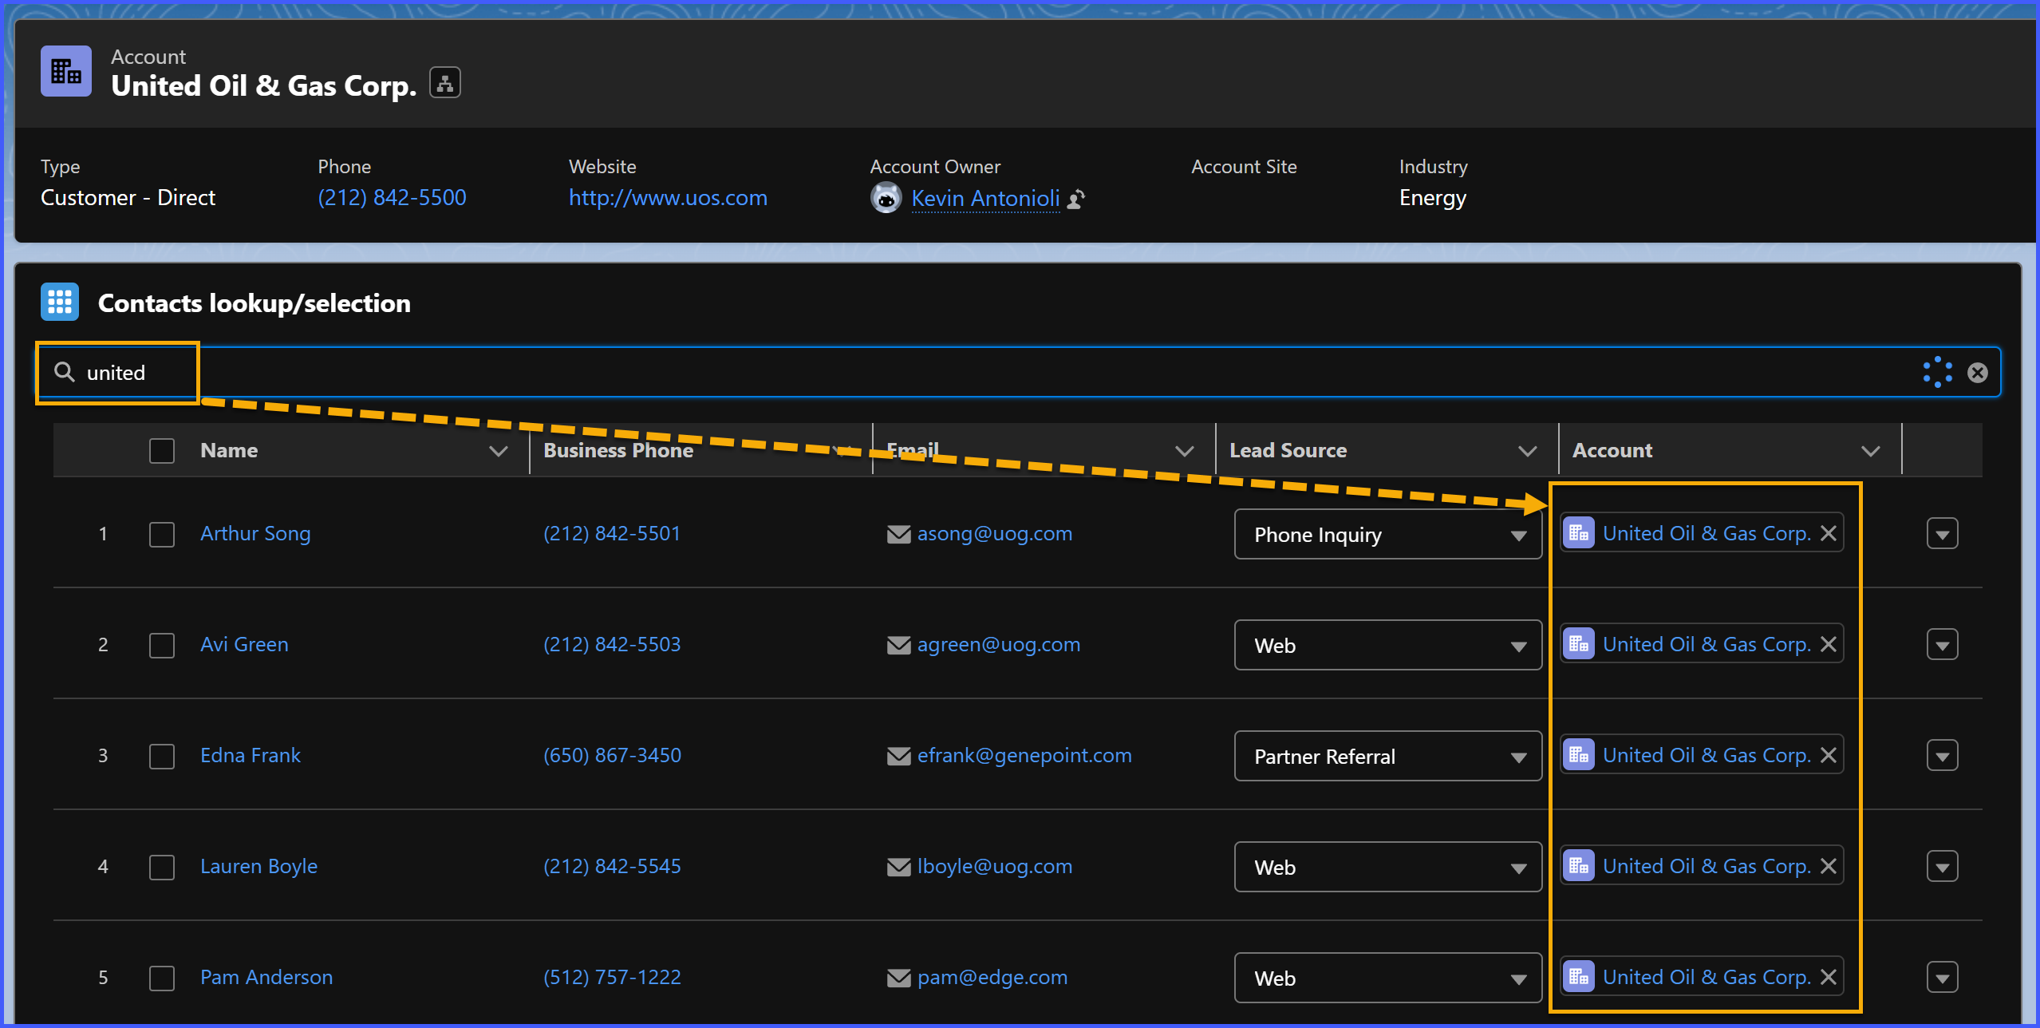
Task: Click the Contacts lookup grid icon
Action: [60, 302]
